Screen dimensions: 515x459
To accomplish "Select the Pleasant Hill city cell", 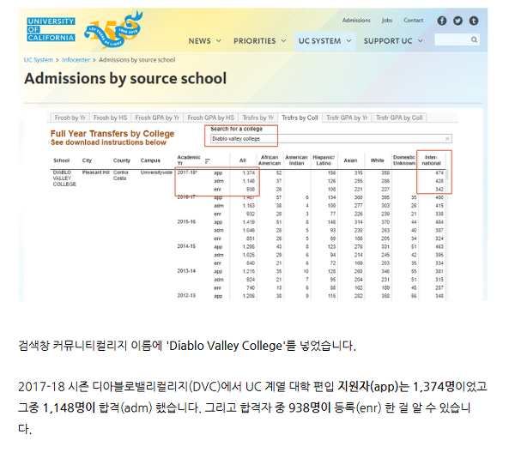I will coord(95,172).
